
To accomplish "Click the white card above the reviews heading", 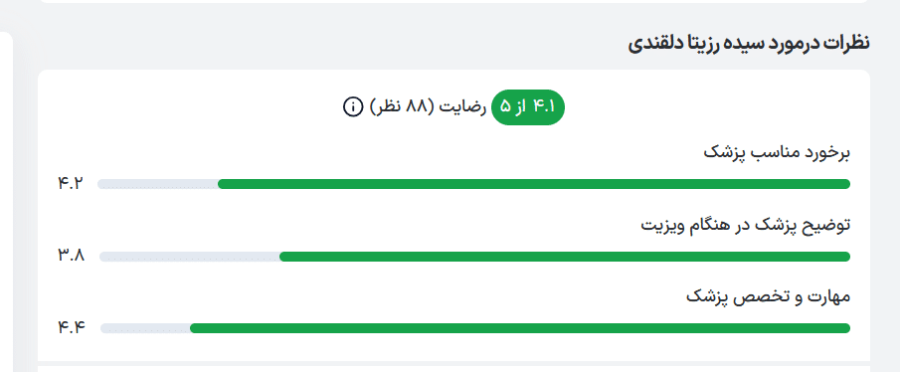I will pos(453,2).
